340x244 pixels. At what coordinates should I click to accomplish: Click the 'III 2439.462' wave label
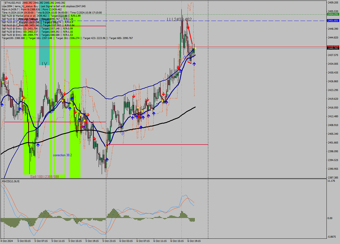tap(179, 19)
